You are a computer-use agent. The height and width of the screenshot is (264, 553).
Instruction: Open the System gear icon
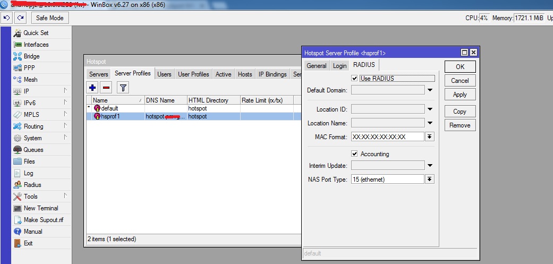click(x=18, y=138)
